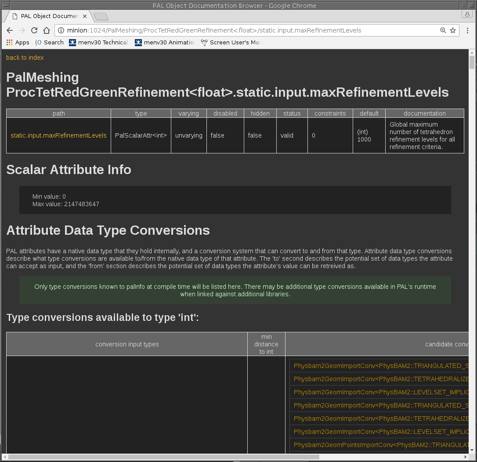
Task: Open the menv30 Technical bookmark
Action: (98, 43)
